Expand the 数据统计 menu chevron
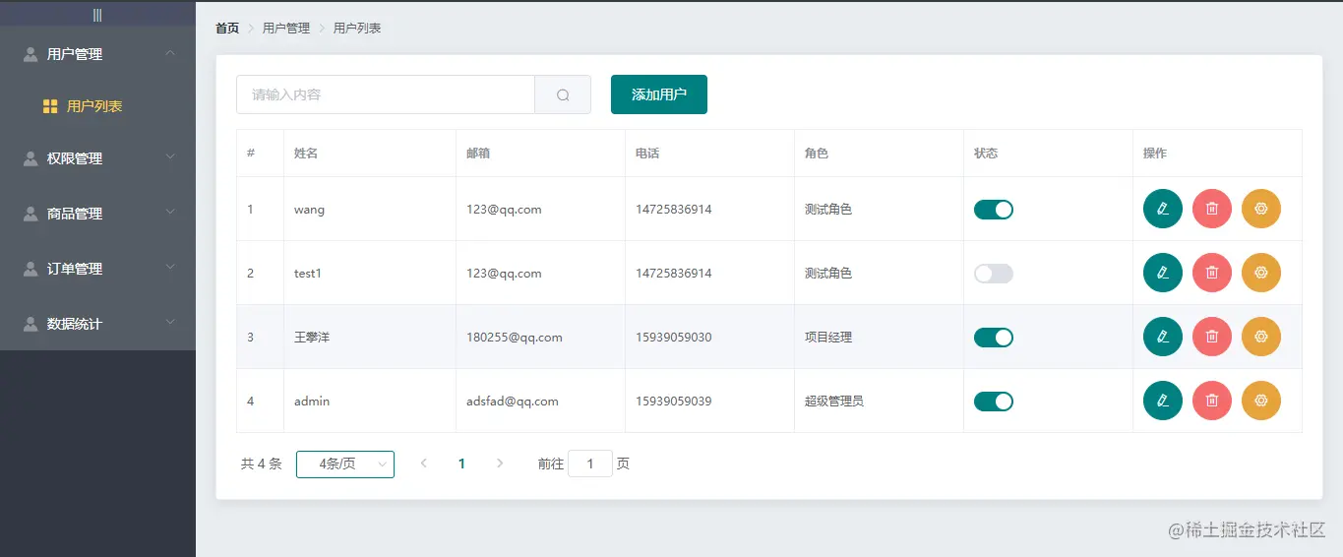 (170, 323)
